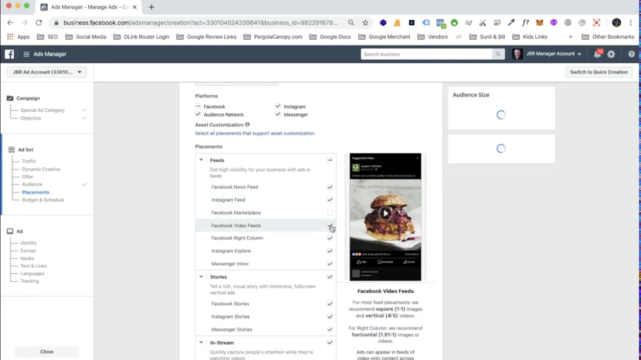This screenshot has height=360, width=641.
Task: Click the Ad section icon in sidebar
Action: click(x=10, y=231)
